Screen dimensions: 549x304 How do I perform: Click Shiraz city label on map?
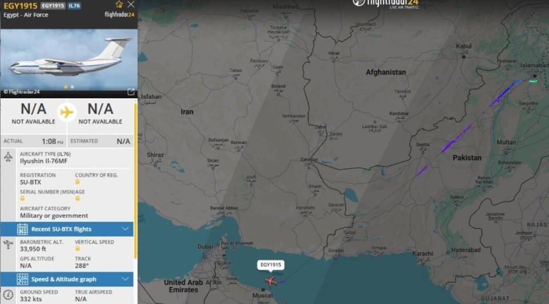pos(155,155)
